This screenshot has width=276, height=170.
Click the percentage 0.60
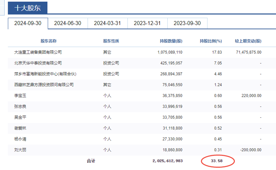[x=218, y=96]
